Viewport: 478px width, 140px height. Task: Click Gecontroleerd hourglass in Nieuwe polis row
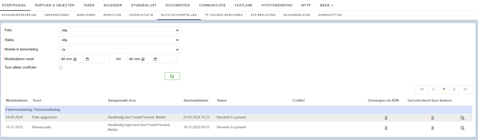[x=433, y=128]
